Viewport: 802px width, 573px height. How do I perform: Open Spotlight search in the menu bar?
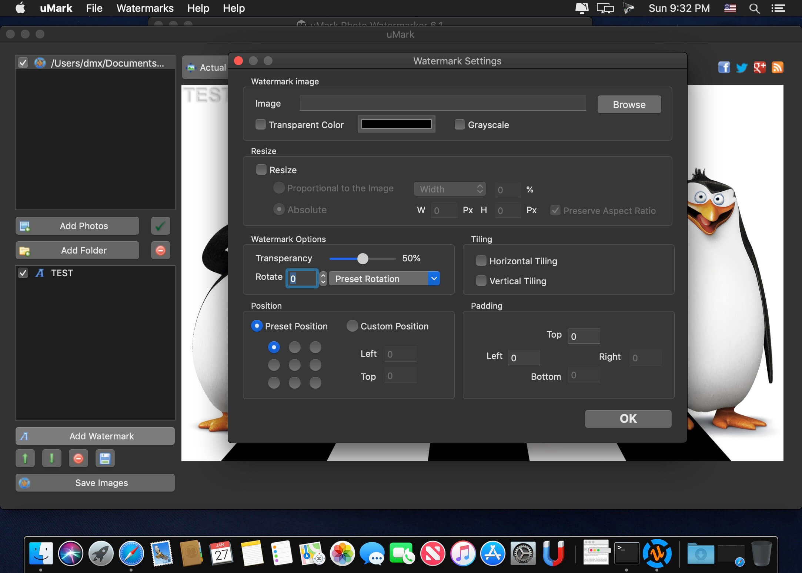pyautogui.click(x=754, y=8)
